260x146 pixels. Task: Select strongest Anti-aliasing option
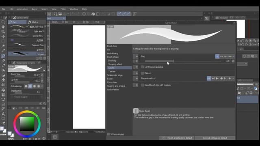[39, 86]
